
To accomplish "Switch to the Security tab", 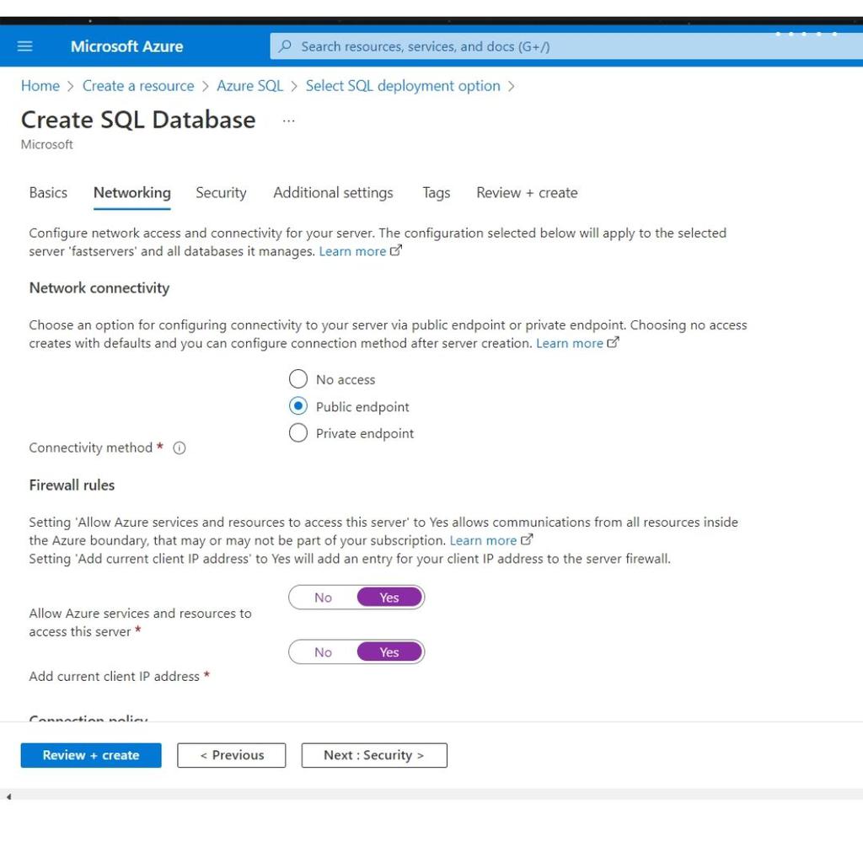I will tap(222, 193).
